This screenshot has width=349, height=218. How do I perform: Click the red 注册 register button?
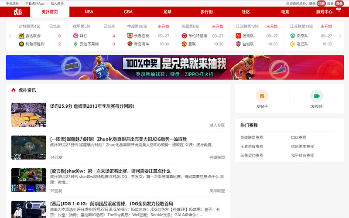click(321, 3)
